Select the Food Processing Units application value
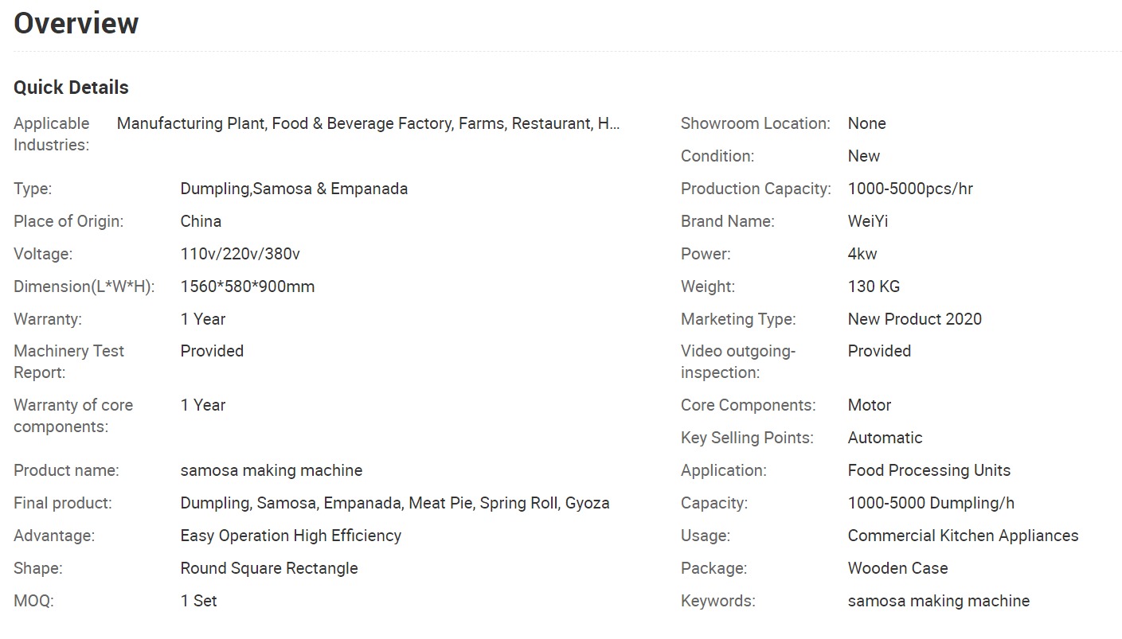The height and width of the screenshot is (639, 1122). [929, 470]
